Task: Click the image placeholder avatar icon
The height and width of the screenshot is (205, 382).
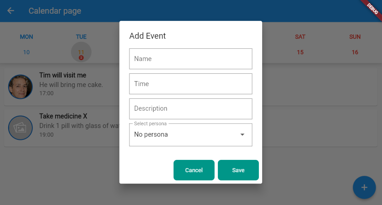Action: [21, 128]
